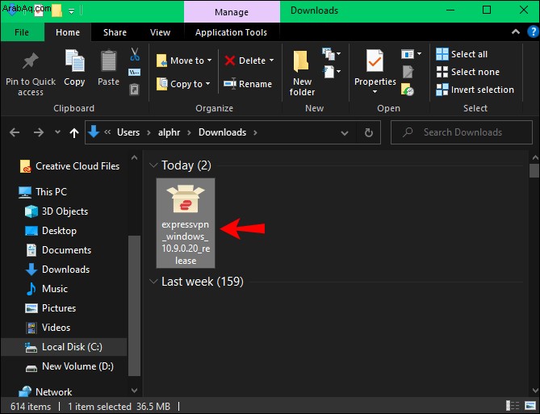
Task: Click Users in the address path
Action: click(x=128, y=132)
